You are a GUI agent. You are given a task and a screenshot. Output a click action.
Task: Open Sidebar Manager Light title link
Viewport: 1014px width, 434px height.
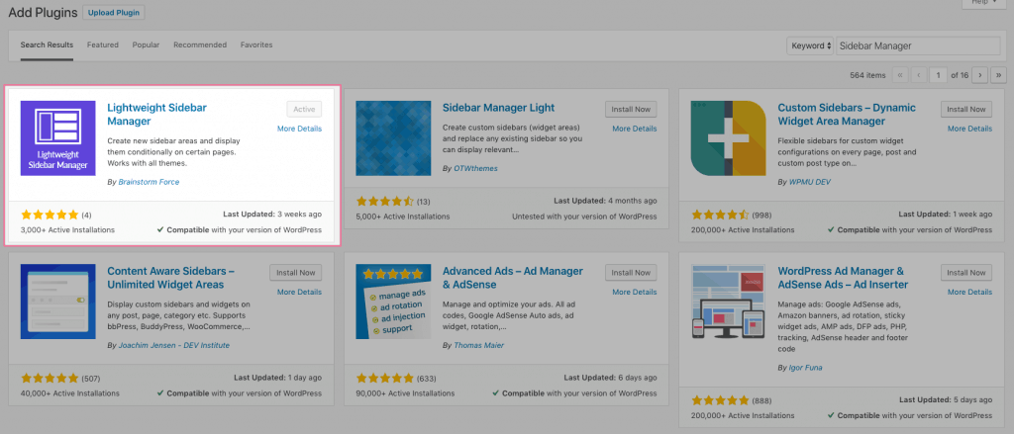499,108
